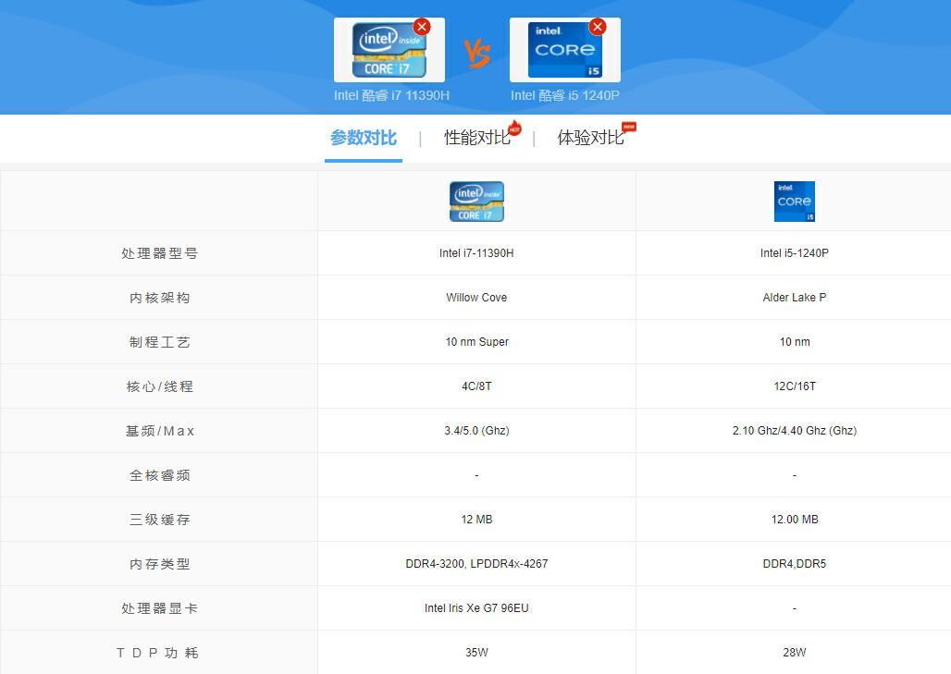Image resolution: width=951 pixels, height=674 pixels.
Task: Click the hot badge on 性能对比
Action: coord(515,129)
